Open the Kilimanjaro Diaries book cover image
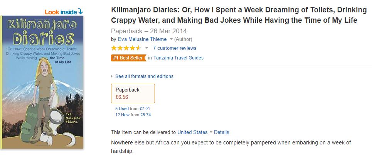The width and height of the screenshot is (372, 156). [x=42, y=83]
